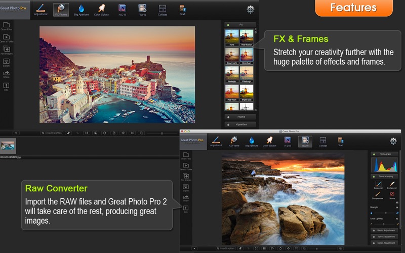Collapse the Tone Mapping panel
The width and height of the screenshot is (405, 253).
pyautogui.click(x=384, y=176)
